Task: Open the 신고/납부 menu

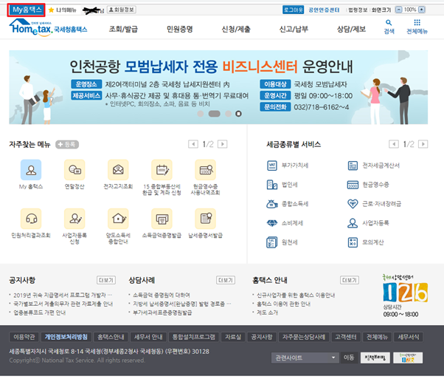Action: [x=294, y=30]
